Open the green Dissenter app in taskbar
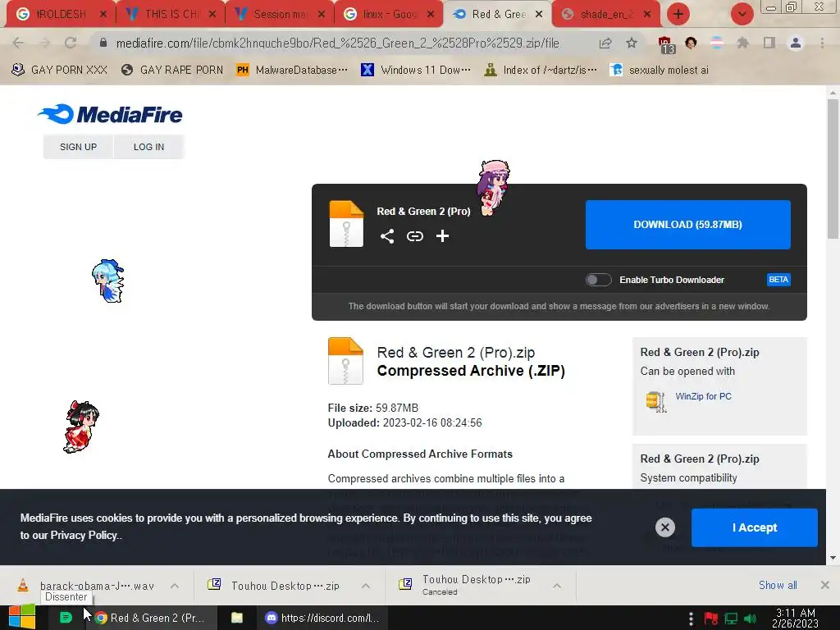The width and height of the screenshot is (840, 630). click(x=66, y=618)
